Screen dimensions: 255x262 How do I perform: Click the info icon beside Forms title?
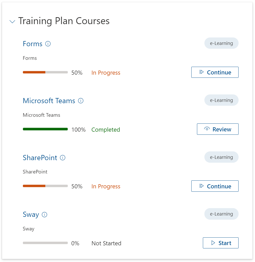click(48, 44)
